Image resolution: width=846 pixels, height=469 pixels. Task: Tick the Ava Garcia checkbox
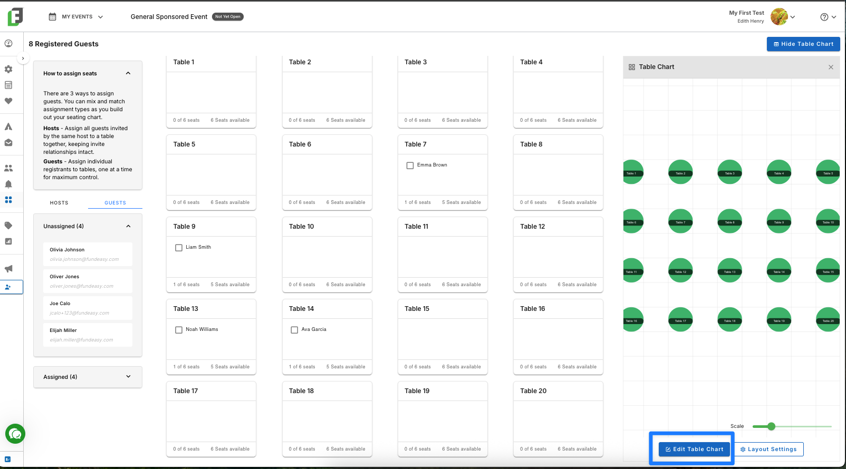pyautogui.click(x=294, y=330)
